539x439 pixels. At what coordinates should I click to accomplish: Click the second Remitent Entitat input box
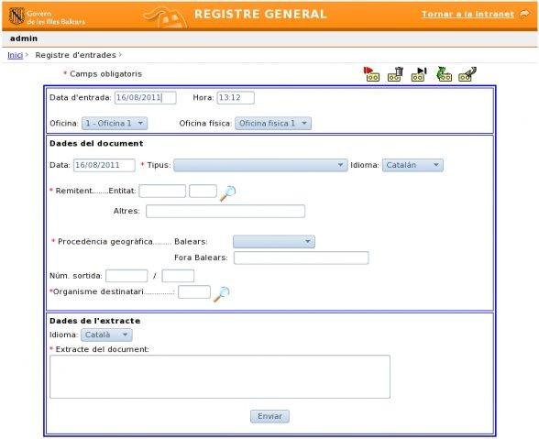(203, 191)
